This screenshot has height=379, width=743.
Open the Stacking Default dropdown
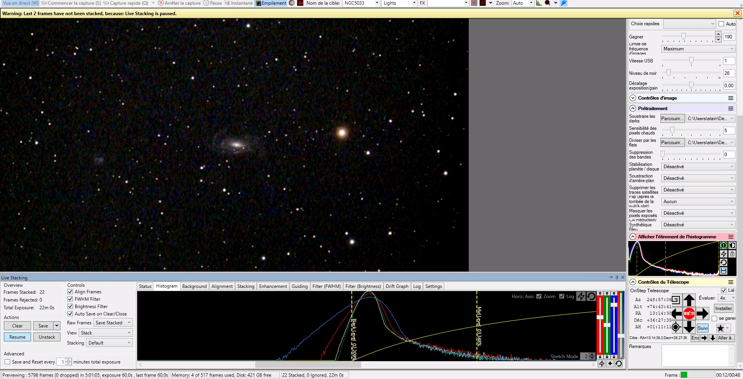coord(110,343)
